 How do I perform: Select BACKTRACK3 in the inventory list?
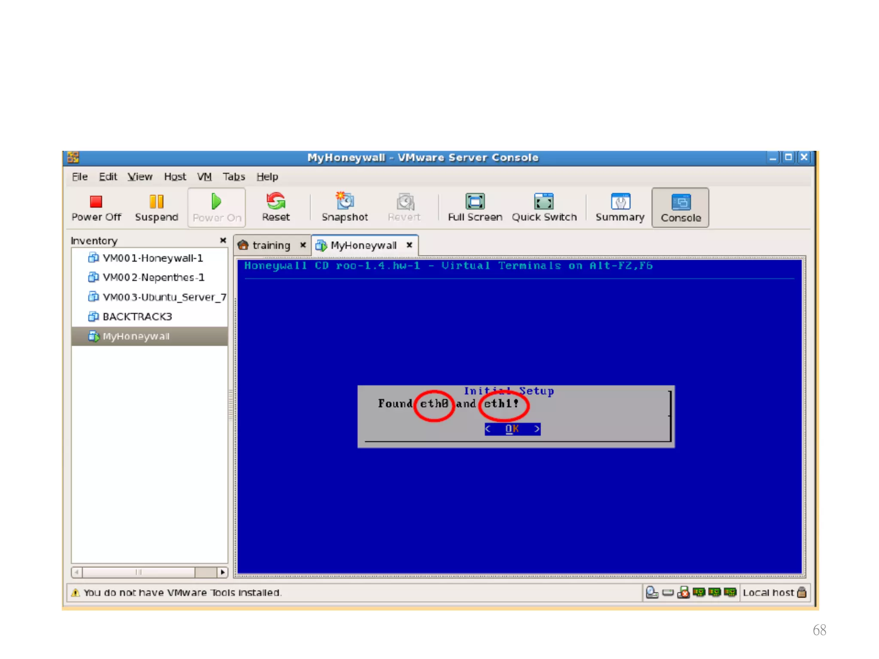click(137, 317)
